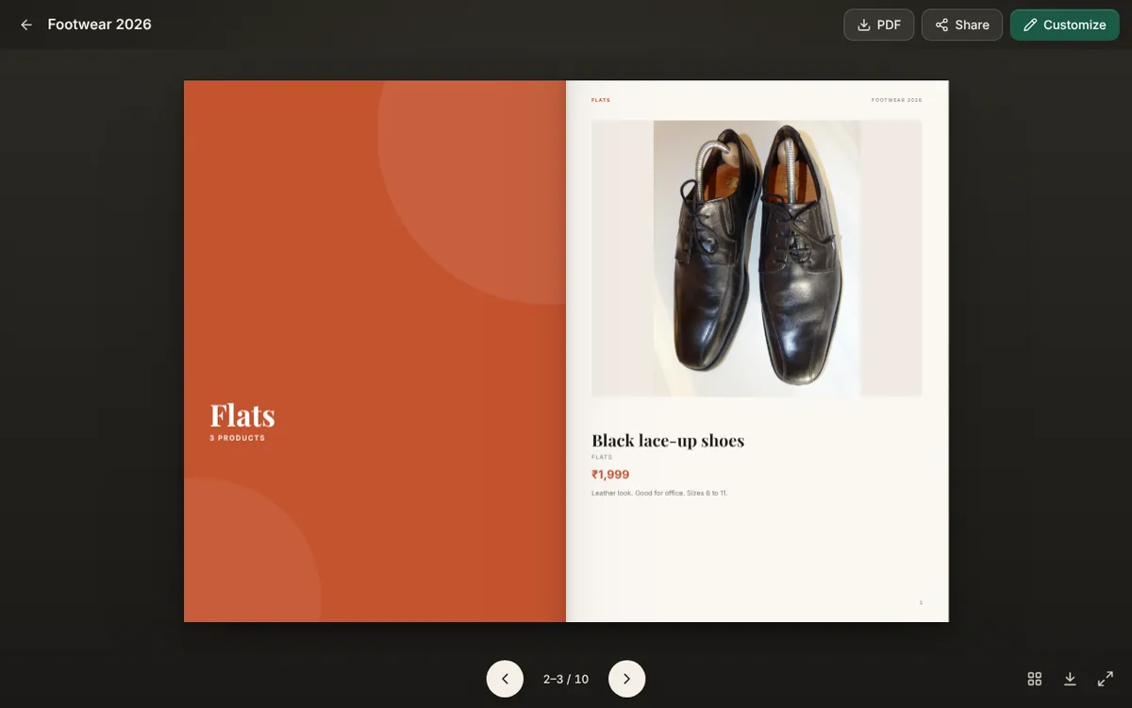
Task: Advance to the next page spread
Action: [626, 679]
